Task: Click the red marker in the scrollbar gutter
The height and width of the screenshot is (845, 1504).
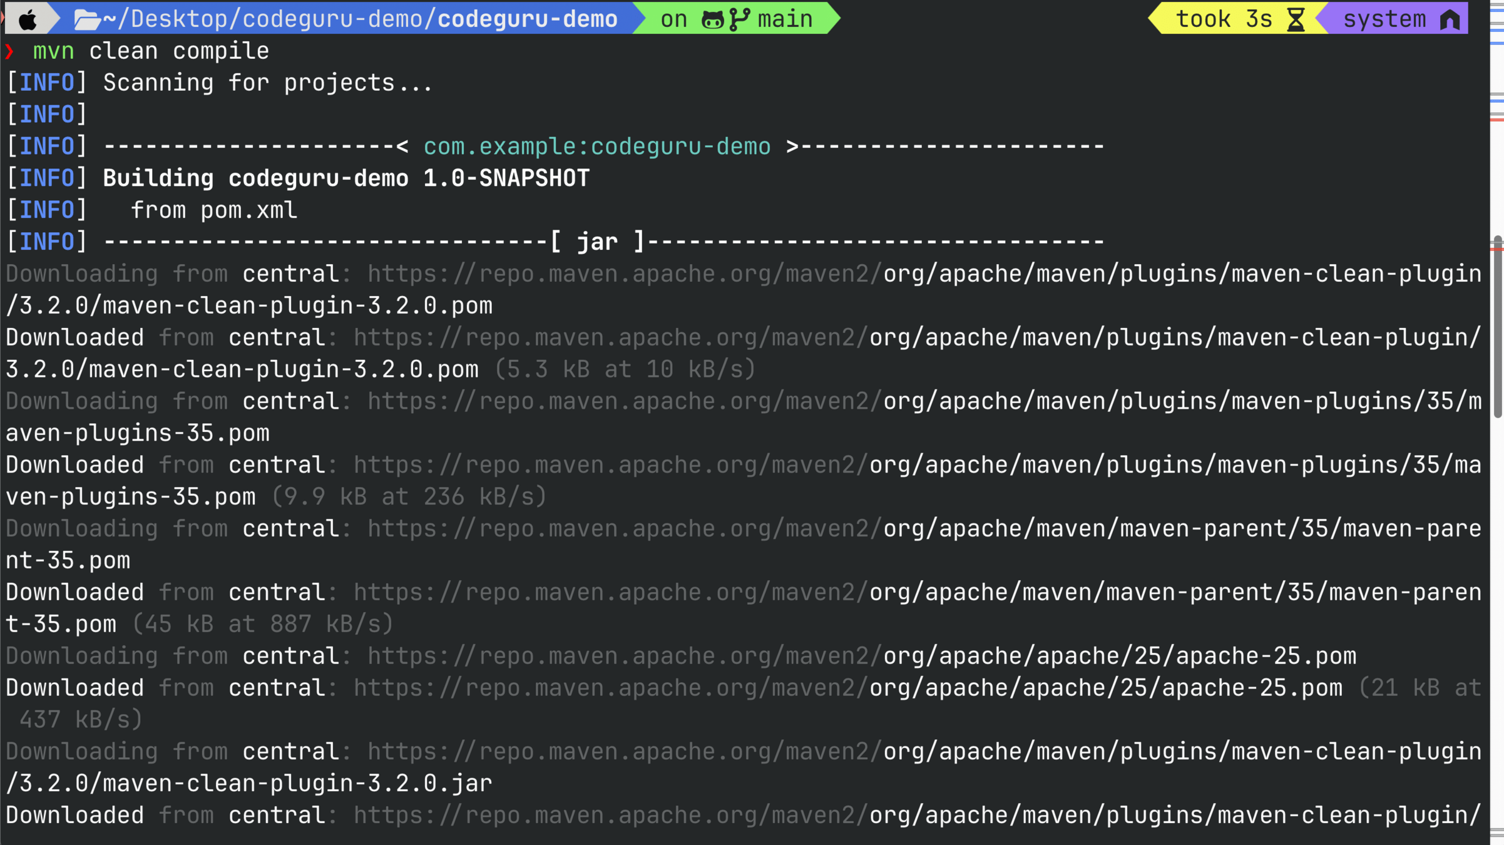Action: [x=1497, y=119]
